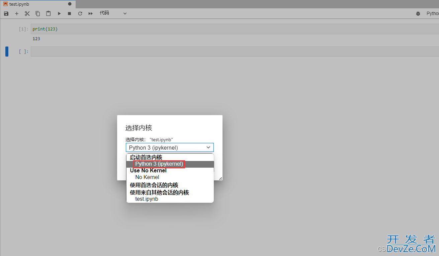439x256 pixels.
Task: Cut the selected cell using scissors icon
Action: pos(27,13)
